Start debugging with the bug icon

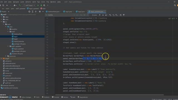(41, 5)
